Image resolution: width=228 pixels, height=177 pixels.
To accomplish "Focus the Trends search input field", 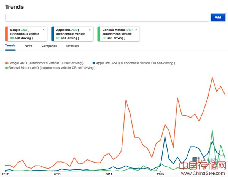I will (x=107, y=18).
